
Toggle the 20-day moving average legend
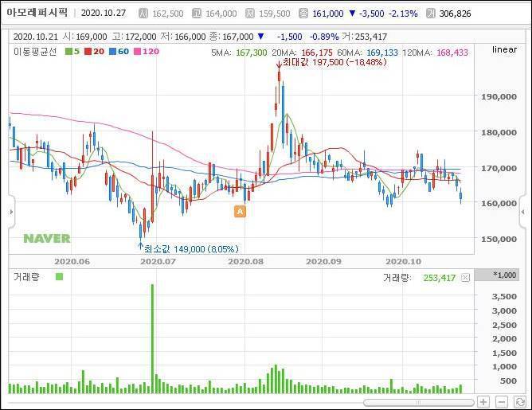95,52
